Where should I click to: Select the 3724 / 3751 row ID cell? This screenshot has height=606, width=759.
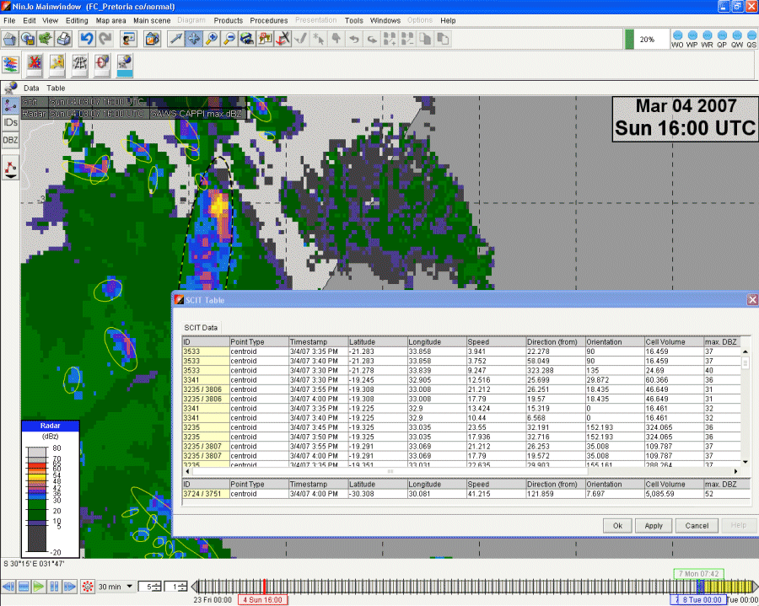[205, 494]
